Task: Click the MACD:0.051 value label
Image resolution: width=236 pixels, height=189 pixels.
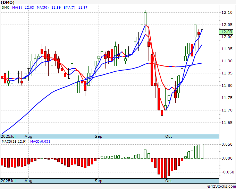Action: (40, 142)
